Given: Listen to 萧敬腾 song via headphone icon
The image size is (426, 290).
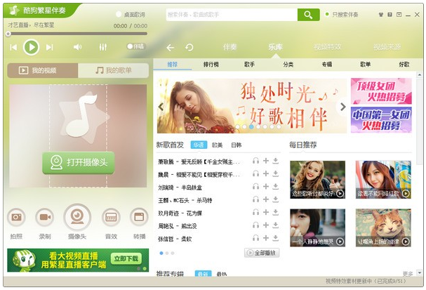Looking at the screenshot, I should 255,161.
